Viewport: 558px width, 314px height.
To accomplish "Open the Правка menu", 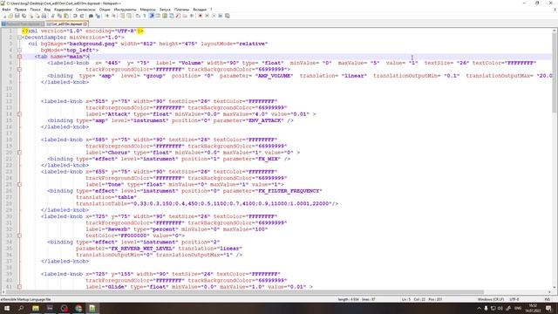I will [20, 10].
